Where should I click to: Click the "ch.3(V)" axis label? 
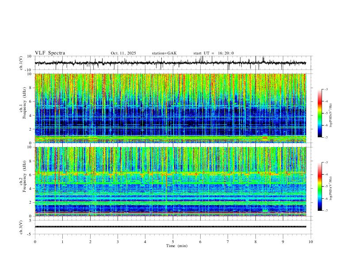[22, 227]
